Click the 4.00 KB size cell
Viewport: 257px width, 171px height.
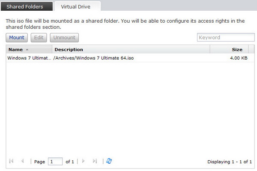[239, 58]
